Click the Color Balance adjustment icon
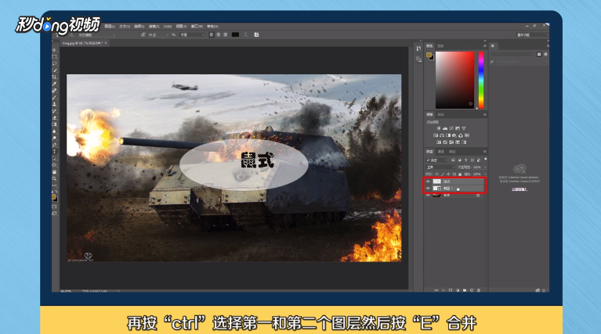The width and height of the screenshot is (601, 334). [x=442, y=135]
